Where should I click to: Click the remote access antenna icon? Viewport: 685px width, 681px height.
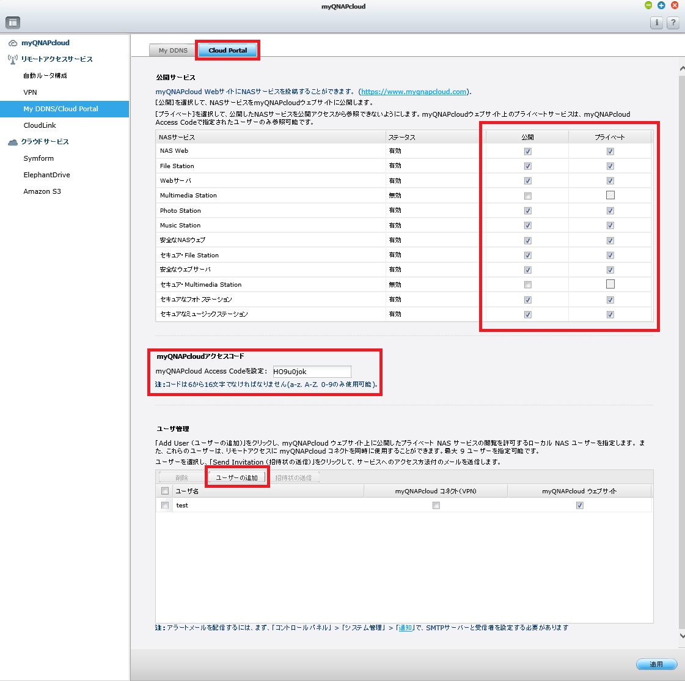coord(13,59)
